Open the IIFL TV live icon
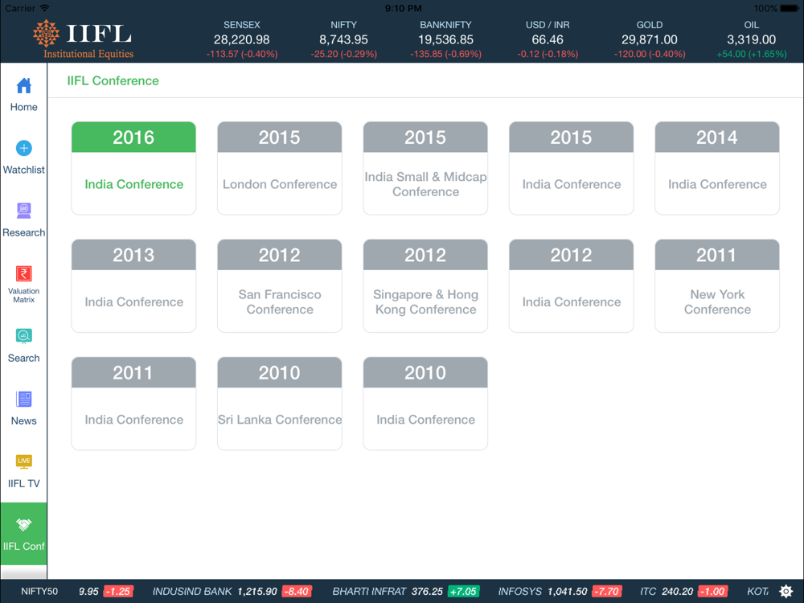804x603 pixels. click(23, 462)
